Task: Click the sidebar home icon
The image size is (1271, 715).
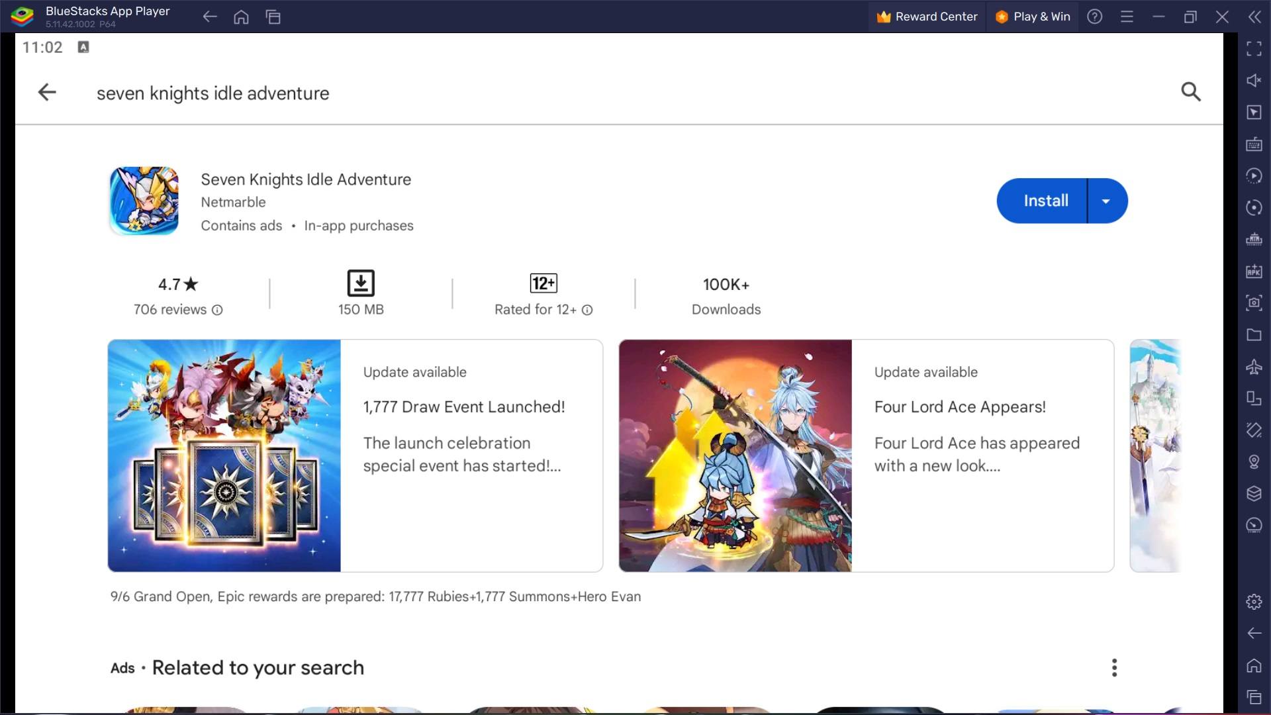Action: click(x=1254, y=665)
